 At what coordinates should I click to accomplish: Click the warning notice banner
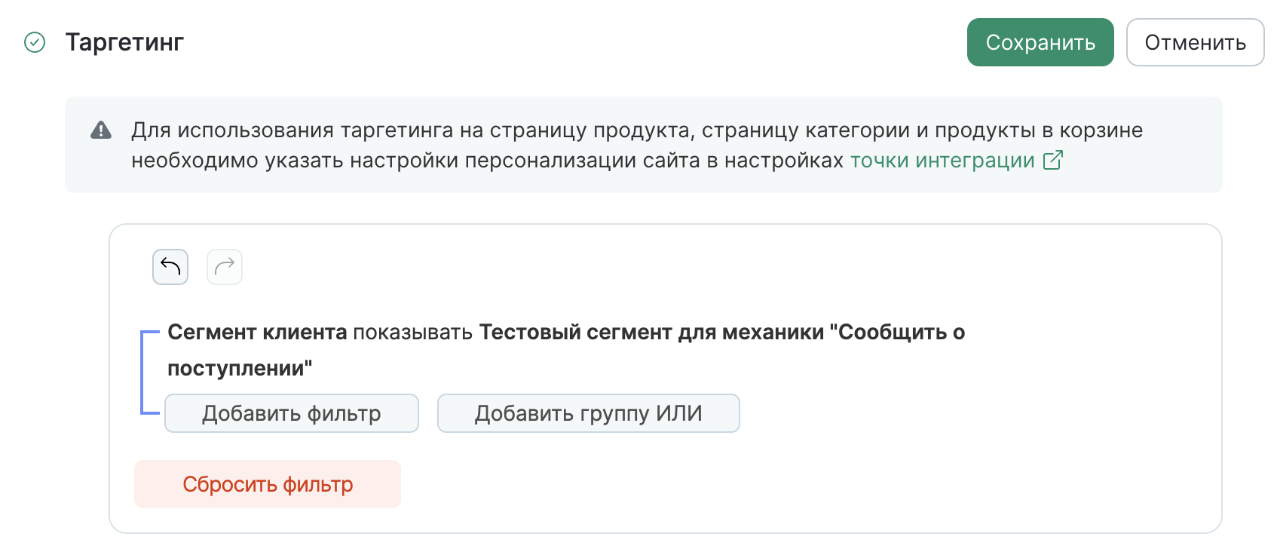click(641, 145)
